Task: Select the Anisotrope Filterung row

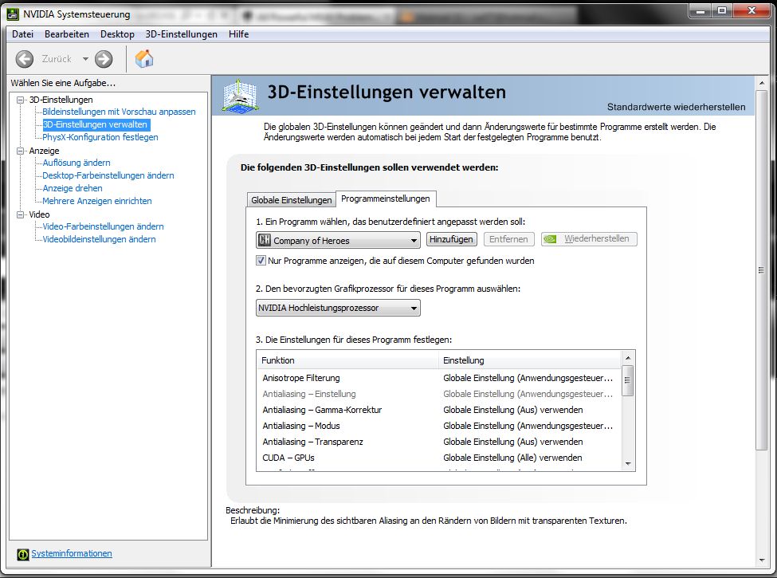Action: click(438, 378)
